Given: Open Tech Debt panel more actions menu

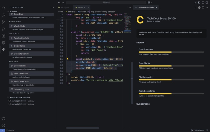Looking at the screenshot, I should point(207,8).
